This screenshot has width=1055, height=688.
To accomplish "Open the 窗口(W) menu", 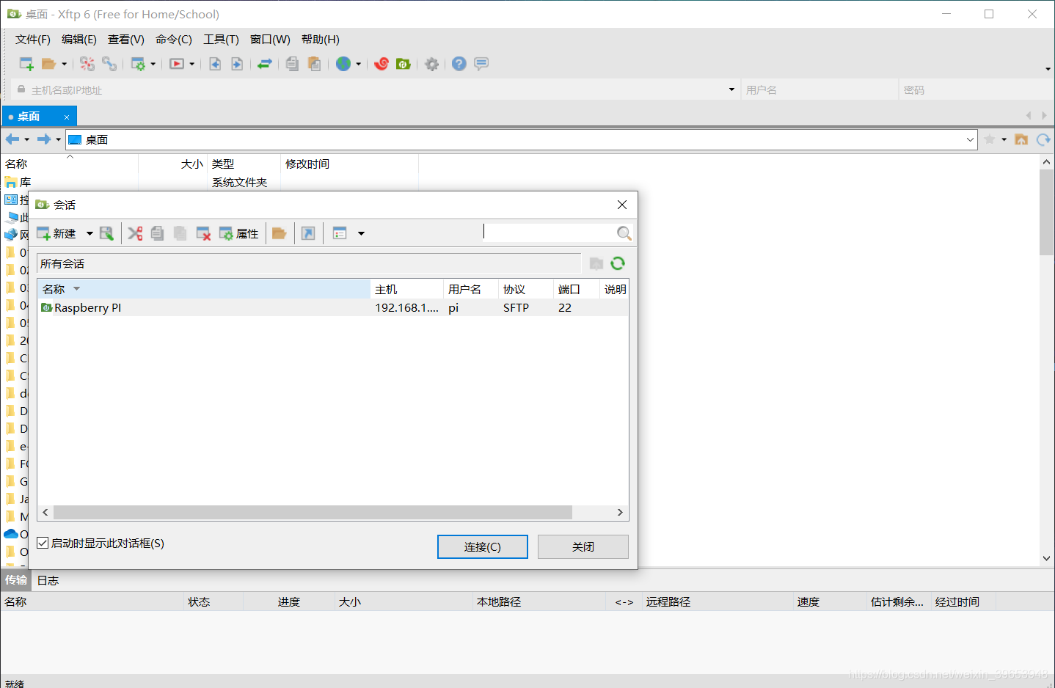I will click(270, 40).
